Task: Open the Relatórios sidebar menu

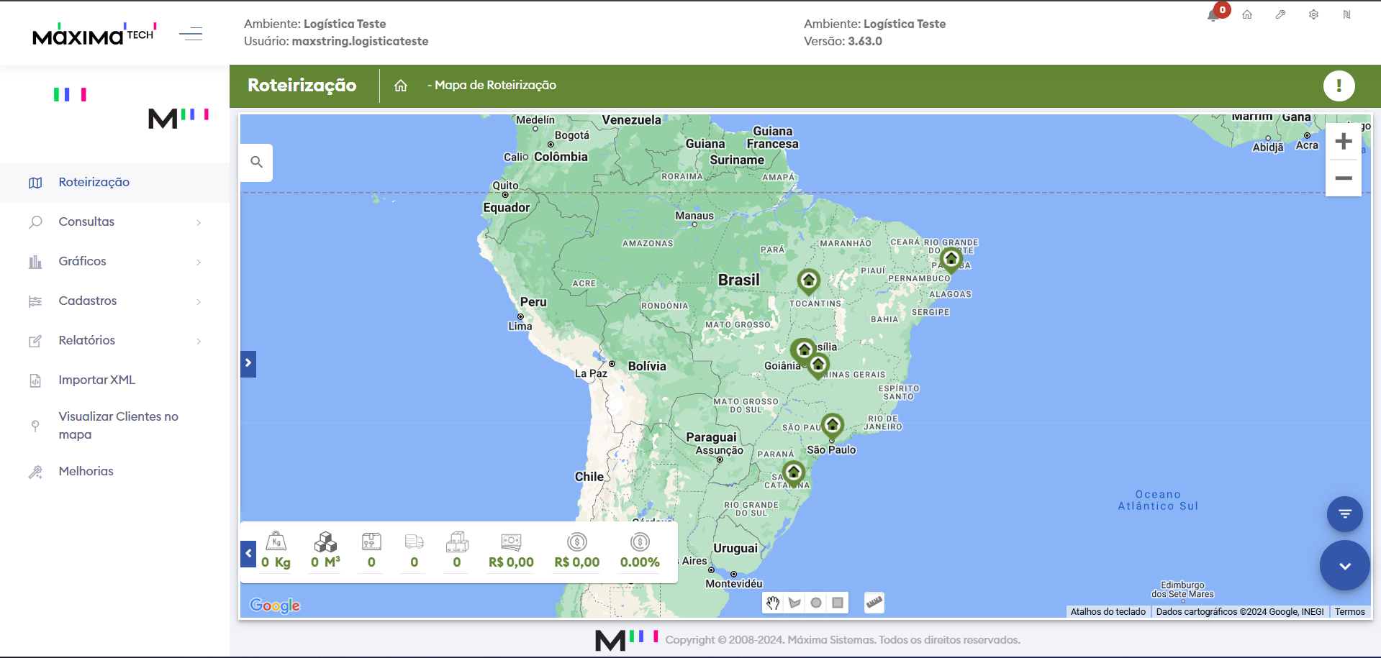Action: pos(114,341)
